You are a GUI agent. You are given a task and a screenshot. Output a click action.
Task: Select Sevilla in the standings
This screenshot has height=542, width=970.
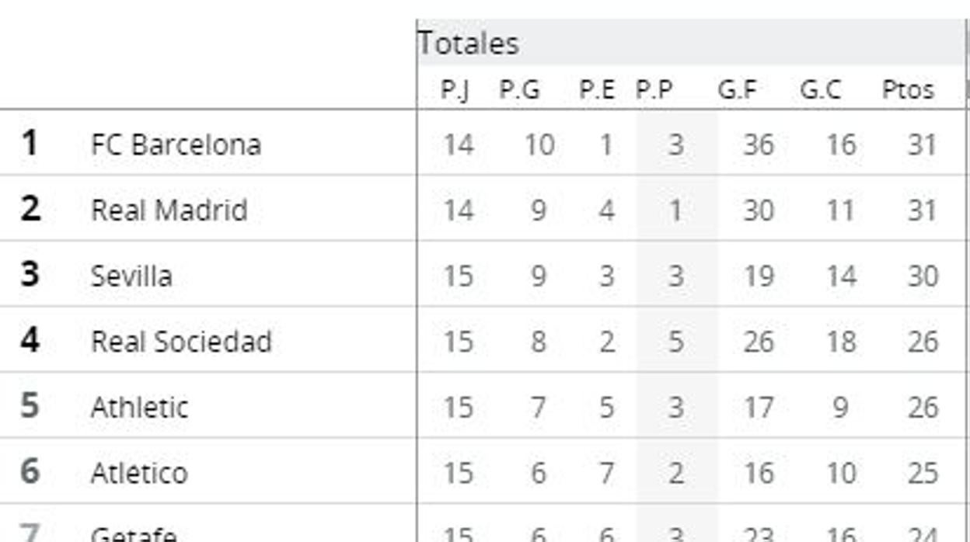pos(131,276)
